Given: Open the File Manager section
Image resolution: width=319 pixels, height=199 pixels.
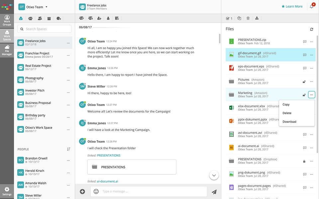Looking at the screenshot, I should [7, 50].
